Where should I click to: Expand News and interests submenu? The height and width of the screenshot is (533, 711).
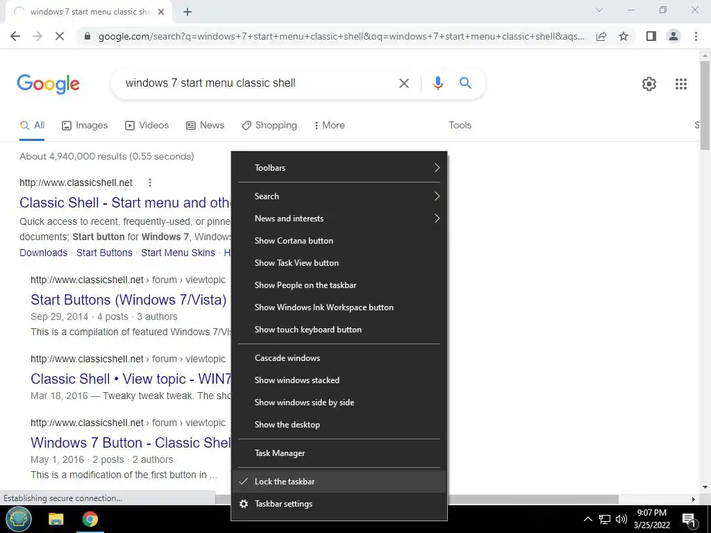339,219
